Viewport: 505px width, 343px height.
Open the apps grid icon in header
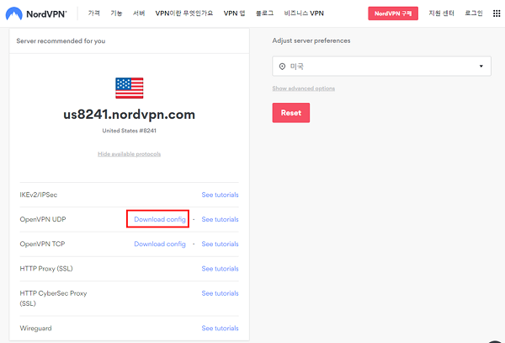497,13
